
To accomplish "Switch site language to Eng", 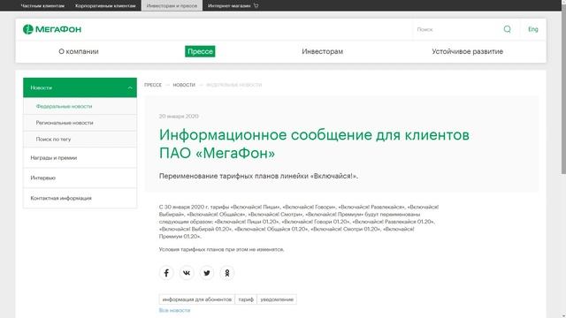I will (533, 29).
